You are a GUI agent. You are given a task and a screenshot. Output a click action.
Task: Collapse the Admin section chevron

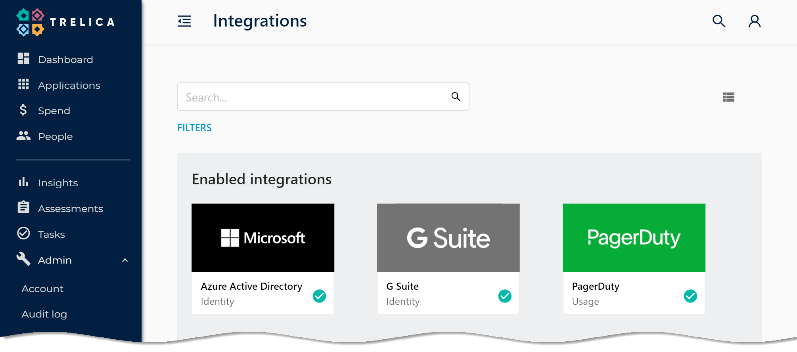tap(125, 260)
